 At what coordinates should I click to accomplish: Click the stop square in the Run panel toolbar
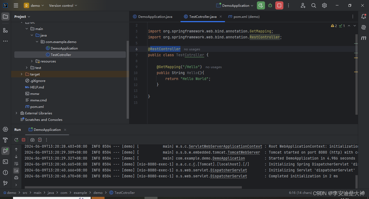[x=24, y=140]
